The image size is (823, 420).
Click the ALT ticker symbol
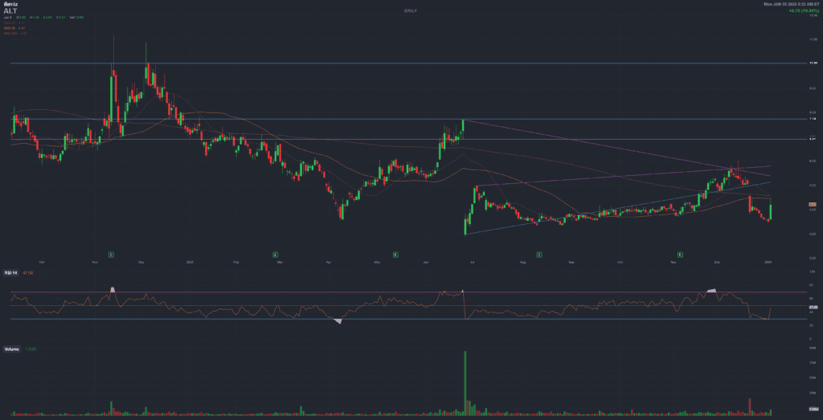click(10, 11)
